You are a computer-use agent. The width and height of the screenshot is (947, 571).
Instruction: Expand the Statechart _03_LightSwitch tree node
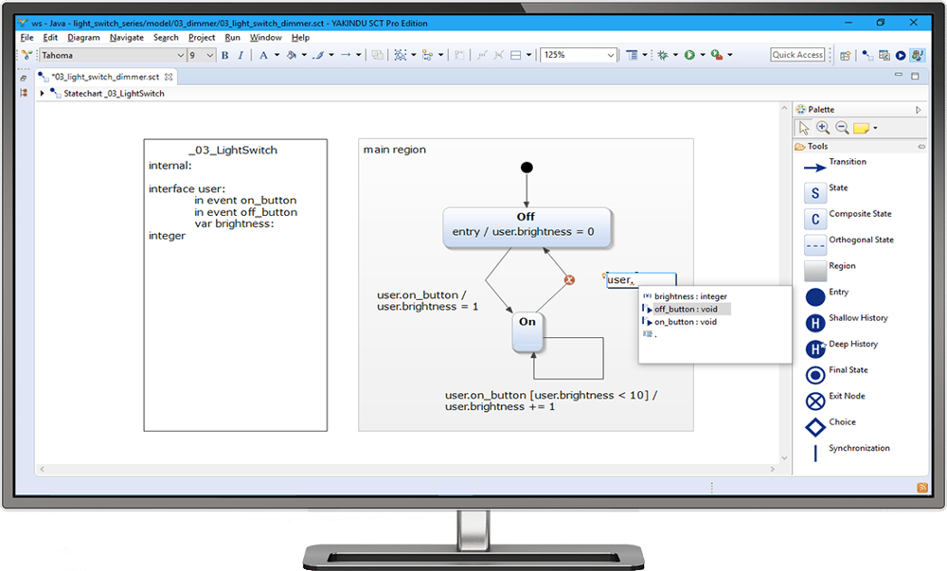point(43,94)
